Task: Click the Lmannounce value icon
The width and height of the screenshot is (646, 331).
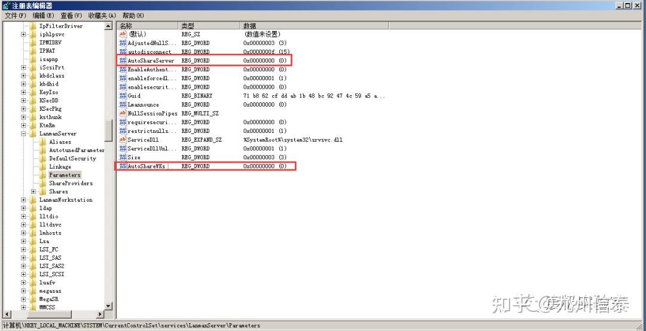Action: point(123,105)
